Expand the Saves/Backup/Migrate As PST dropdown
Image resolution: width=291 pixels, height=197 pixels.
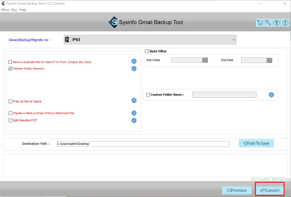point(150,40)
